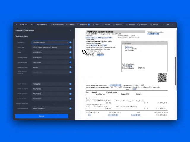The height and width of the screenshot is (142, 190).
Task: Click the first toolbar item next to Ka kontrole
Action: pyautogui.click(x=57, y=25)
